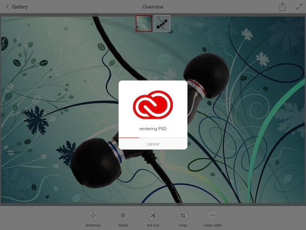Open the crop tool
This screenshot has width=306, height=230.
click(183, 219)
